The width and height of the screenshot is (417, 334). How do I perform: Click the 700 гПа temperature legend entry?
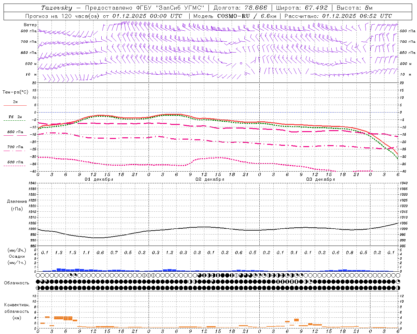(x=15, y=147)
